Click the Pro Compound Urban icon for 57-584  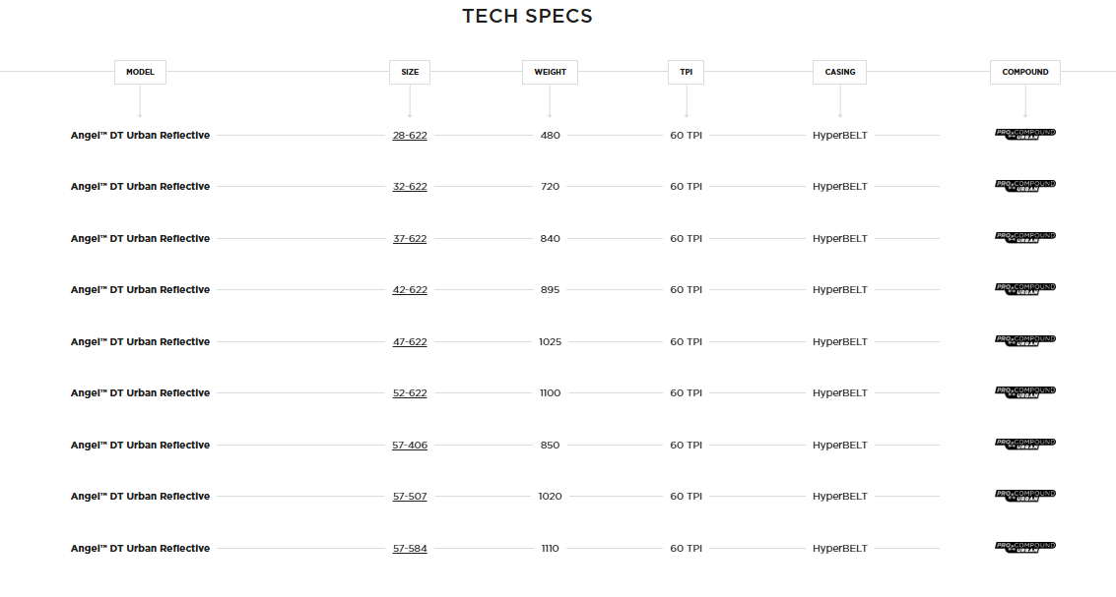pos(1024,547)
